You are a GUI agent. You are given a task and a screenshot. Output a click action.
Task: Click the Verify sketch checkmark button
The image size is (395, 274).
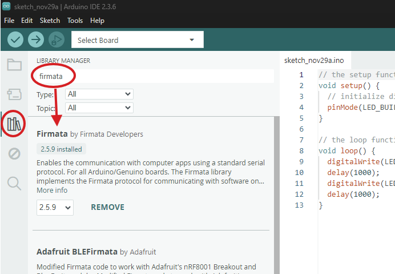tap(15, 39)
